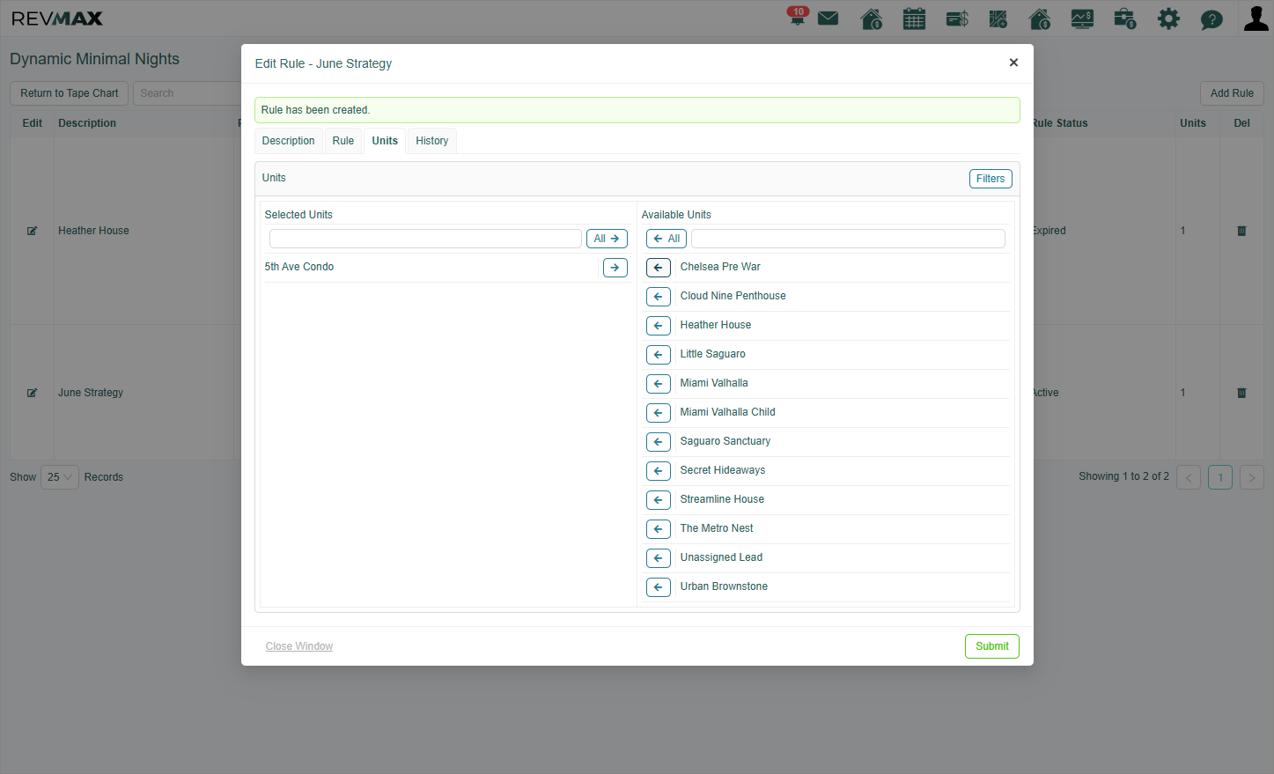The width and height of the screenshot is (1274, 774).
Task: Add Cloud Nine Penthouse using its arrow
Action: pyautogui.click(x=659, y=297)
